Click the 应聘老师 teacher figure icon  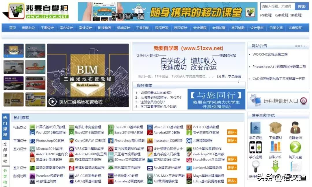(295, 127)
